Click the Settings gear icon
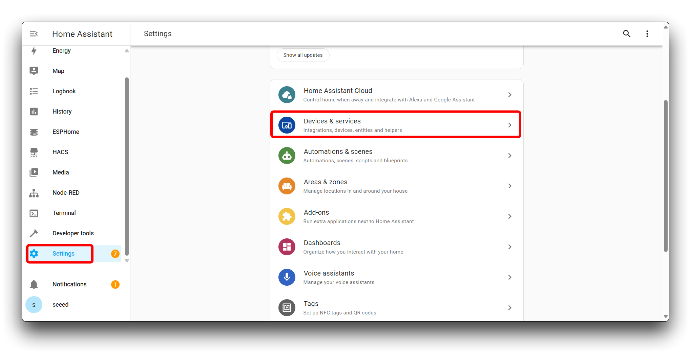691x354 pixels. [x=34, y=254]
